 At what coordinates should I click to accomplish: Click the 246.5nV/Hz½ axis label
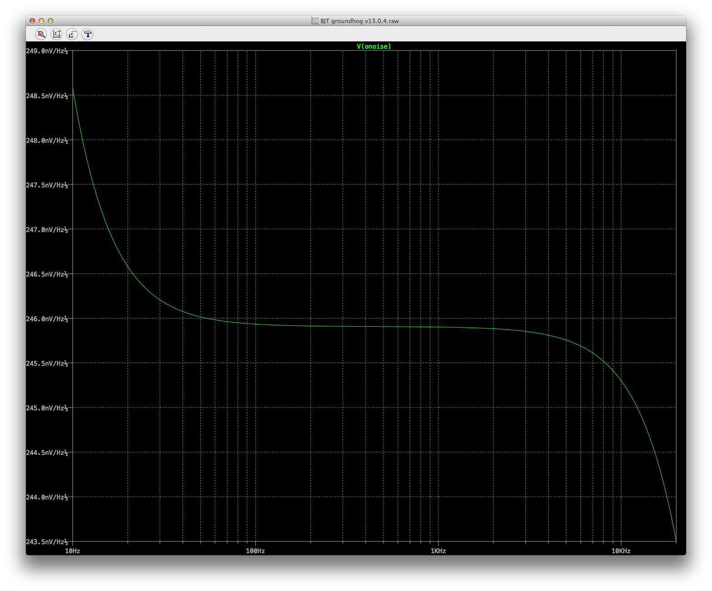coord(47,274)
